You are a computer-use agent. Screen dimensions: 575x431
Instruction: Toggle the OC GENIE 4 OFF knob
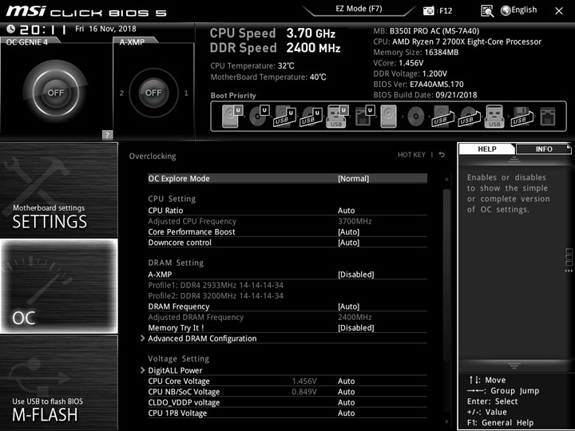(x=56, y=93)
